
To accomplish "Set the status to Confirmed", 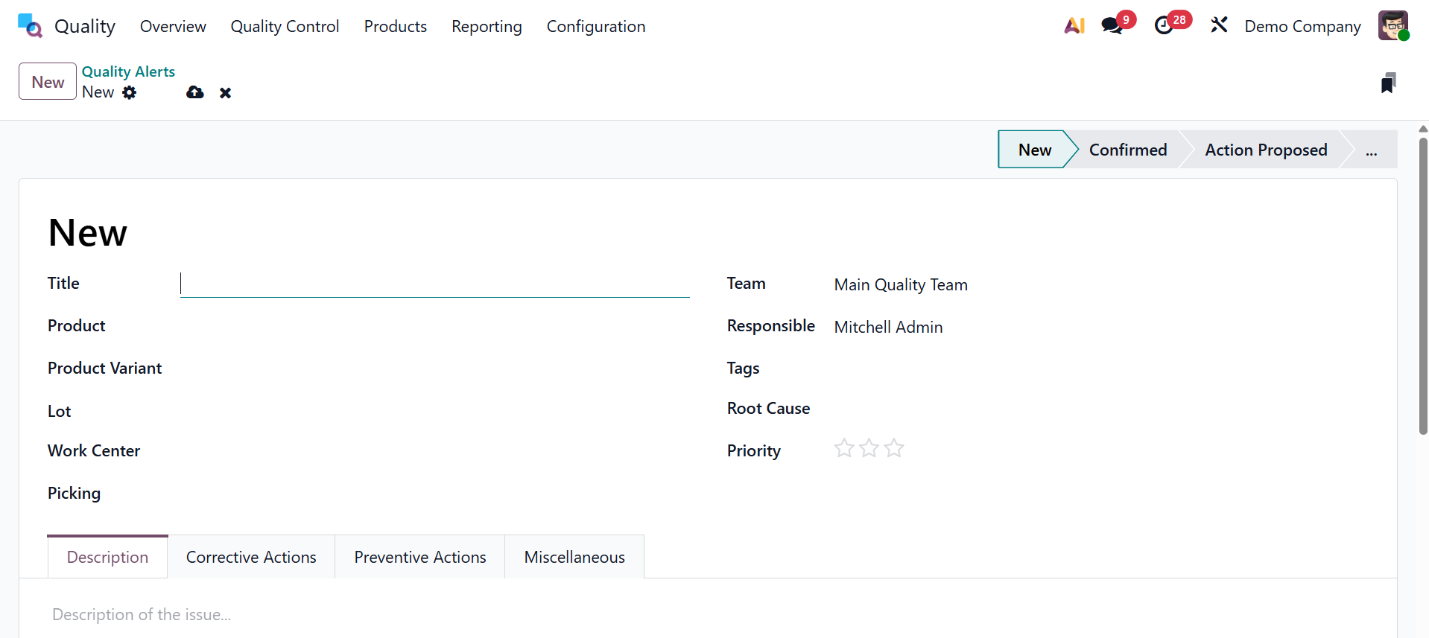I will (x=1127, y=150).
